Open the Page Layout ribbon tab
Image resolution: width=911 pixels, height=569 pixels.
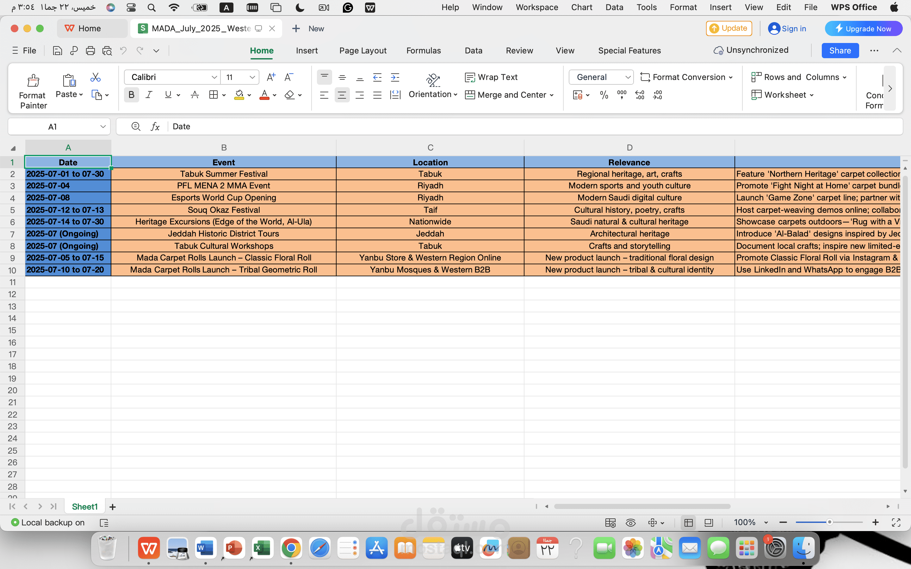[363, 51]
